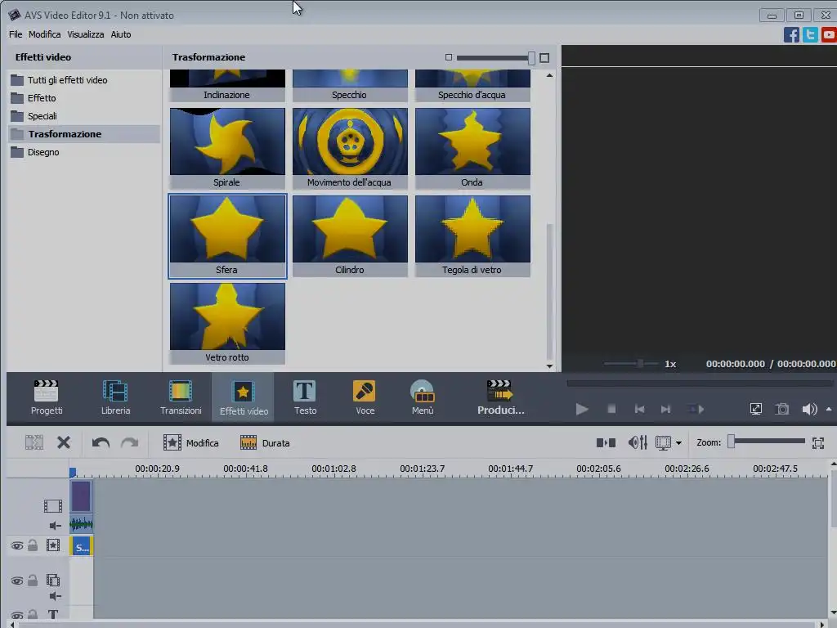The width and height of the screenshot is (837, 628).
Task: Play the preview
Action: [x=582, y=409]
